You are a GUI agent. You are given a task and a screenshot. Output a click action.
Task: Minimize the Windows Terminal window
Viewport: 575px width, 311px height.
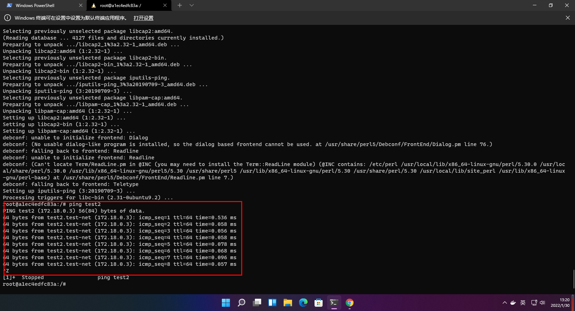tap(535, 5)
